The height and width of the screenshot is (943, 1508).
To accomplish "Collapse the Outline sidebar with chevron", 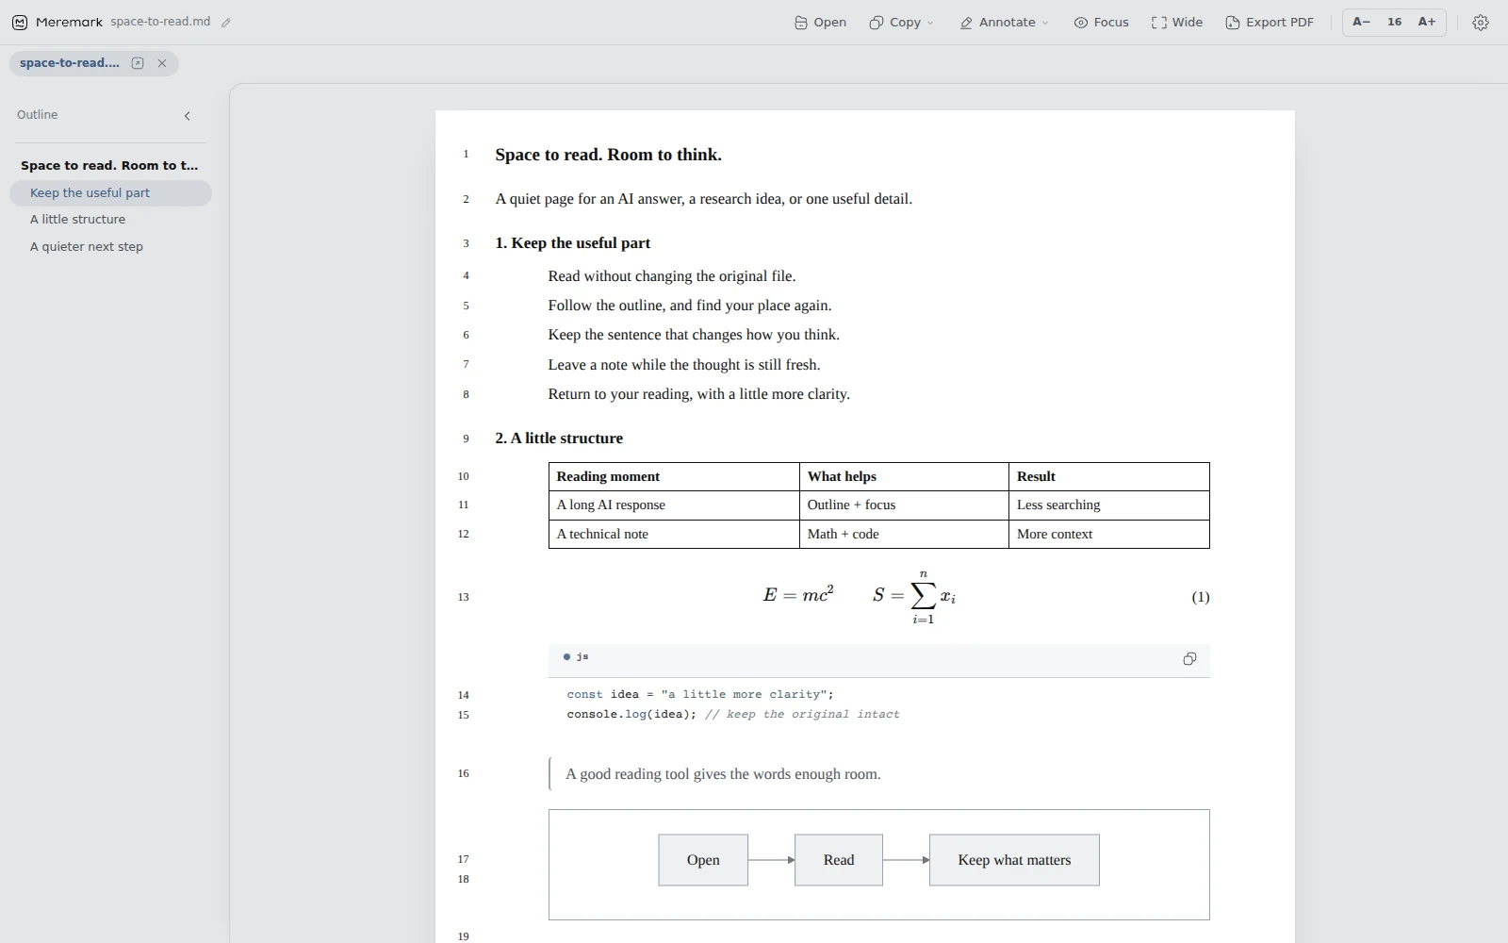I will point(187,115).
